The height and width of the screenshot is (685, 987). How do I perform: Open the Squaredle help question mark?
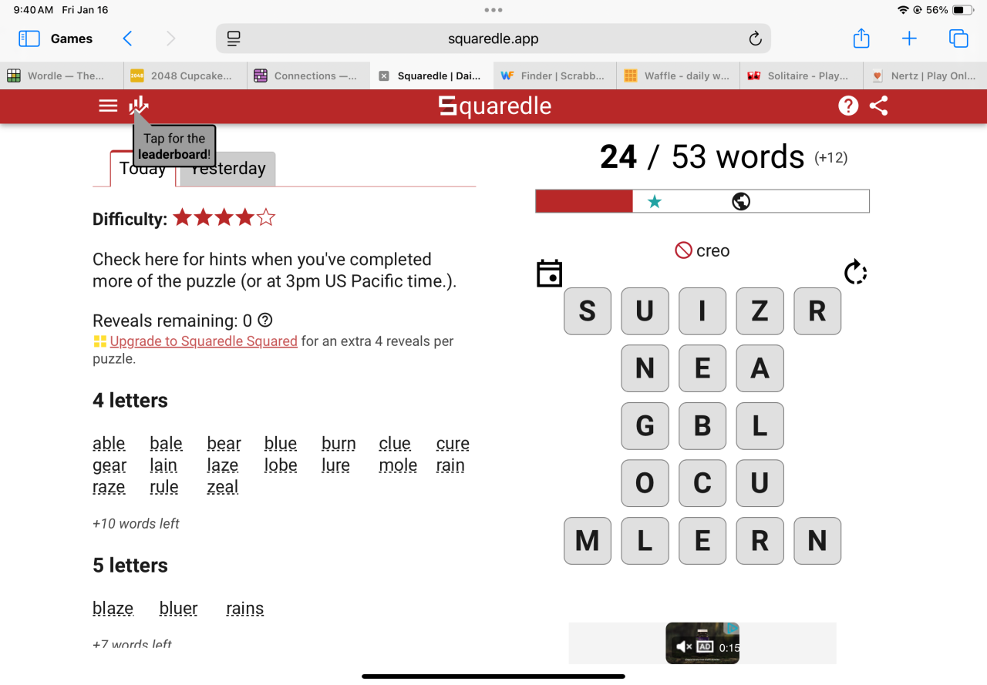coord(848,106)
